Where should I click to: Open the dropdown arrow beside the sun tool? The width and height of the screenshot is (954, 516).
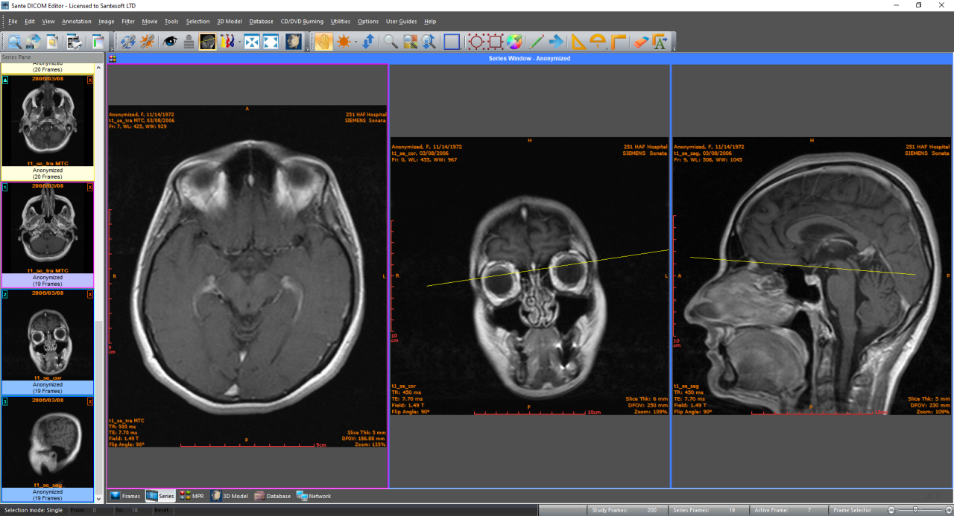(356, 42)
